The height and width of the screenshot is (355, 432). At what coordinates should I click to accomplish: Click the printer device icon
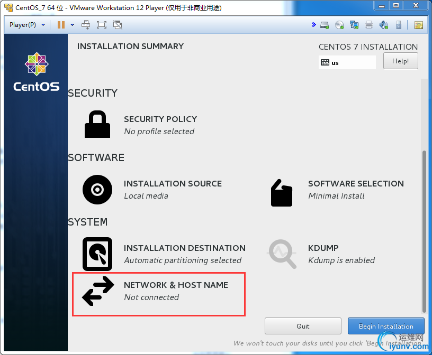369,25
